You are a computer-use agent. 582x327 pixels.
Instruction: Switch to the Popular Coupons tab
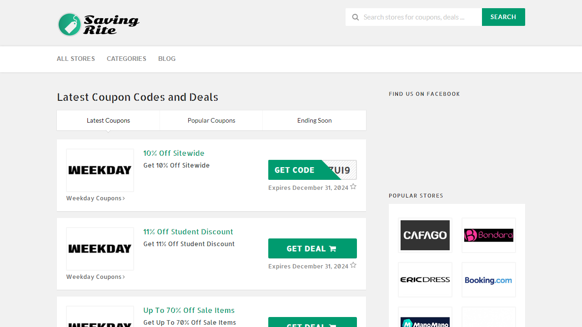tap(211, 120)
